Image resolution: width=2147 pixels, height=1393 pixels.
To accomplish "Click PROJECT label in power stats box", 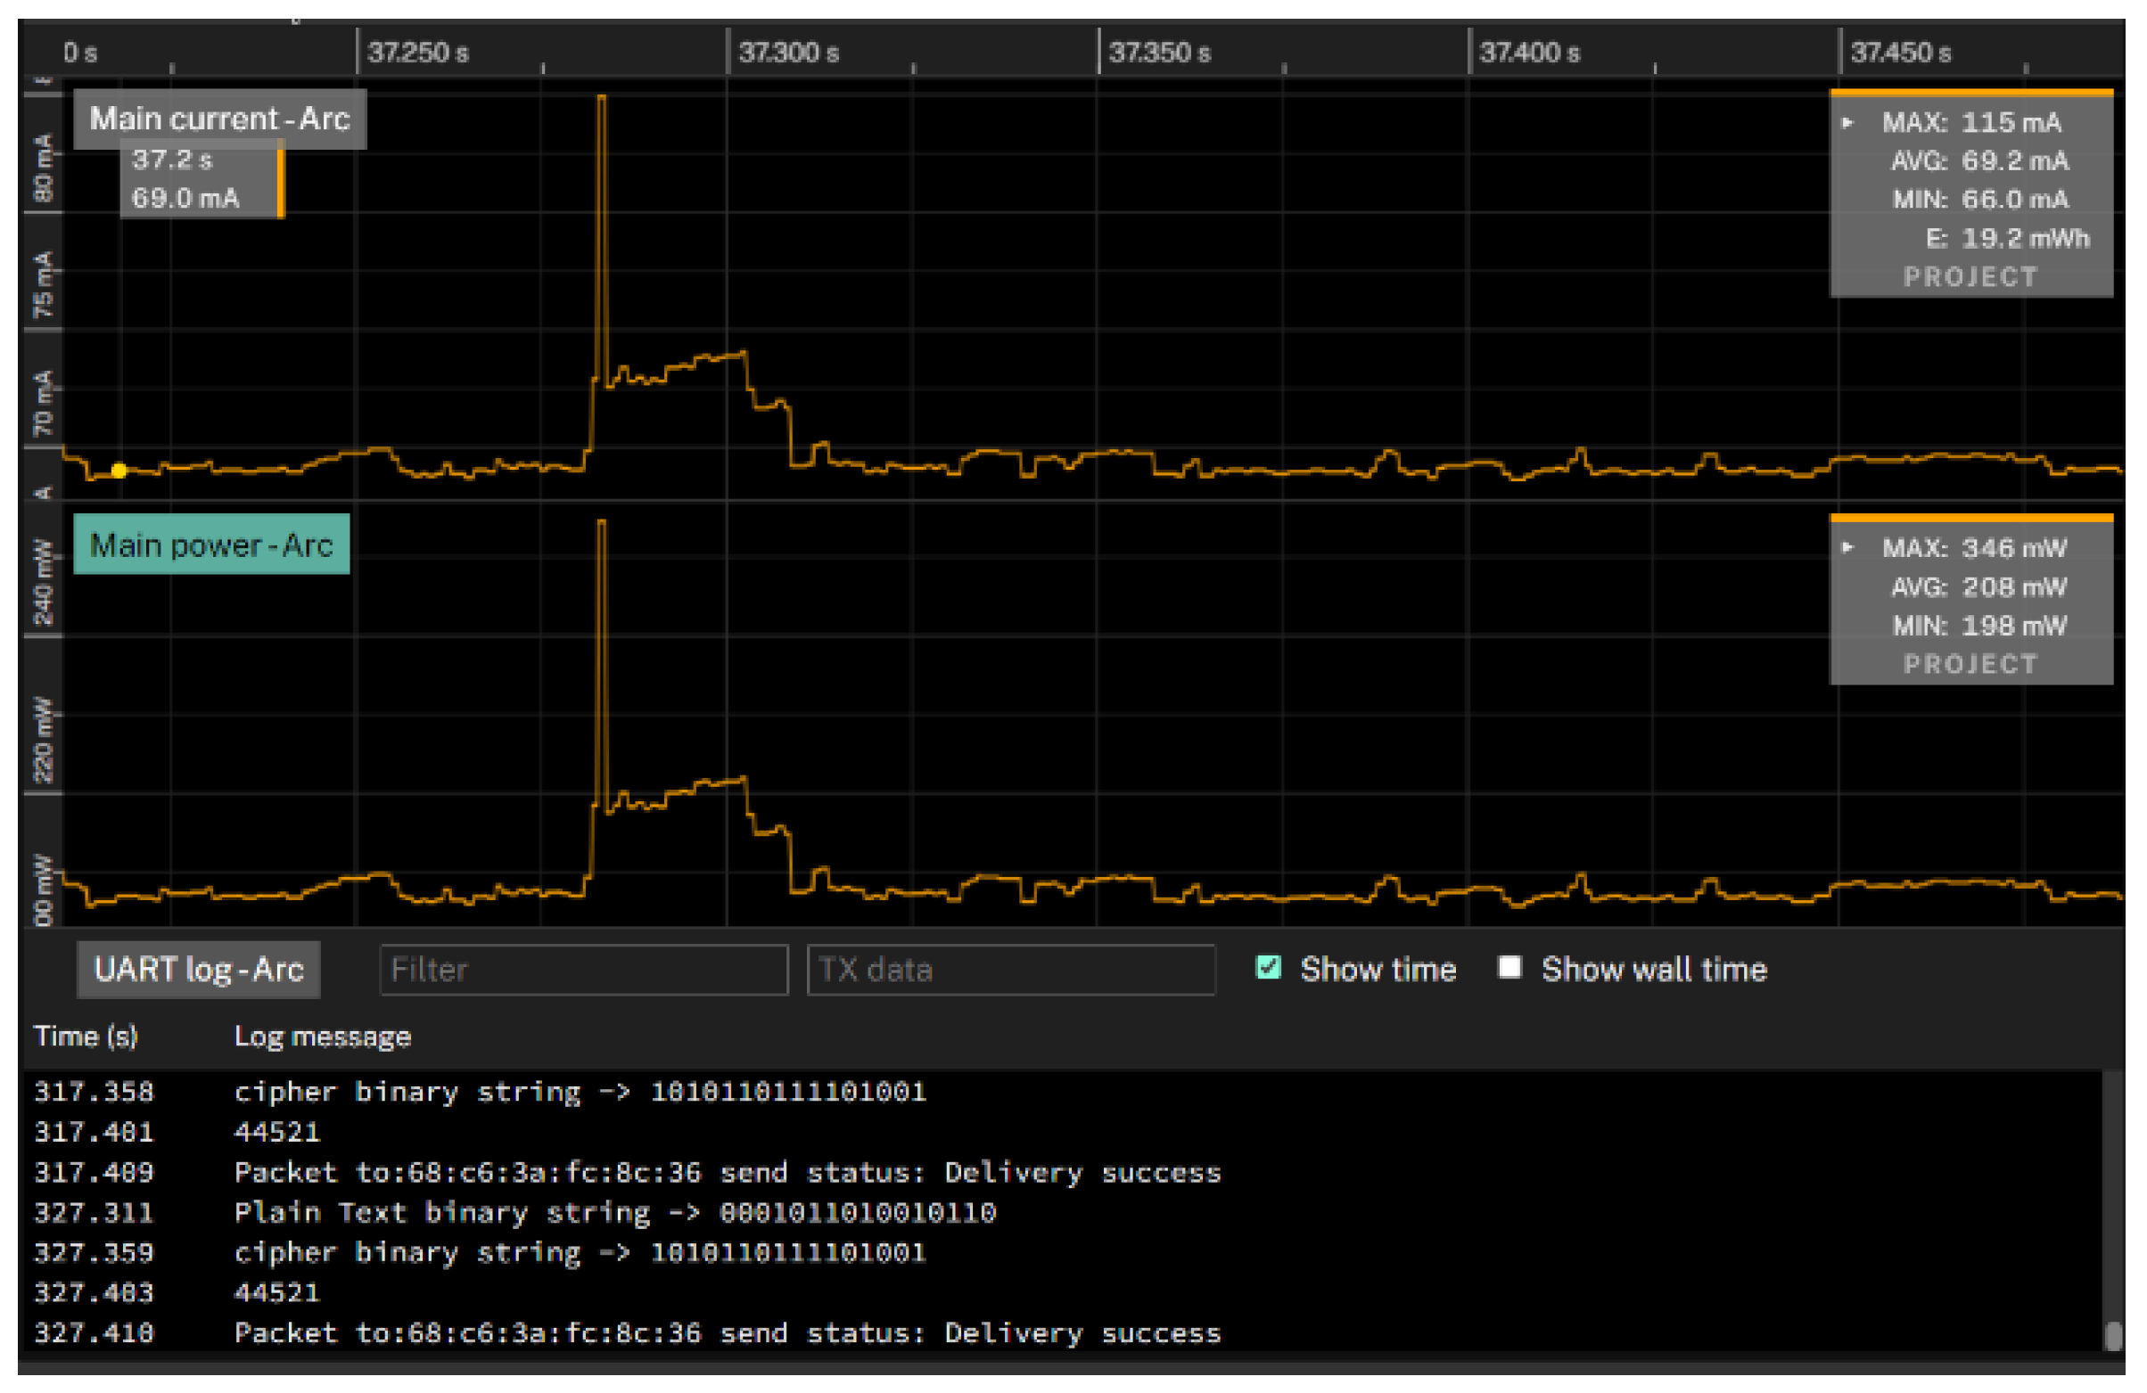I will [1970, 665].
